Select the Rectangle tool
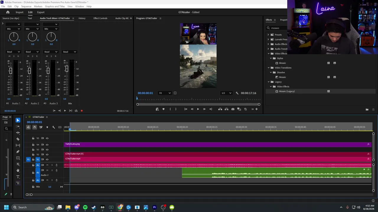 pos(18,158)
